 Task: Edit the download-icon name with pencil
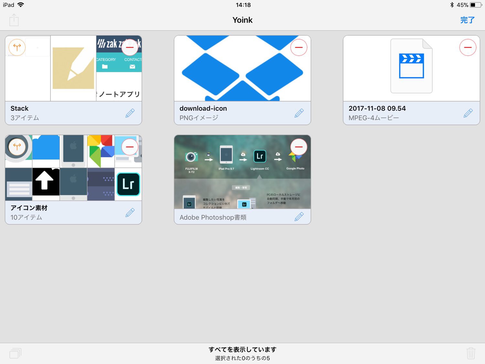(299, 113)
